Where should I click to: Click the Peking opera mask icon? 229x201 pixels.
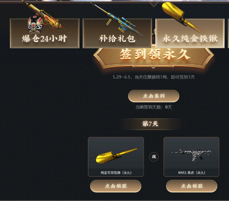35,25
